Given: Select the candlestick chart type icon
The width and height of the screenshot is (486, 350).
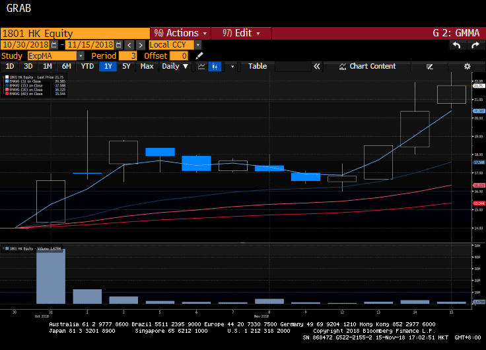Looking at the screenshot, I should click(x=215, y=66).
